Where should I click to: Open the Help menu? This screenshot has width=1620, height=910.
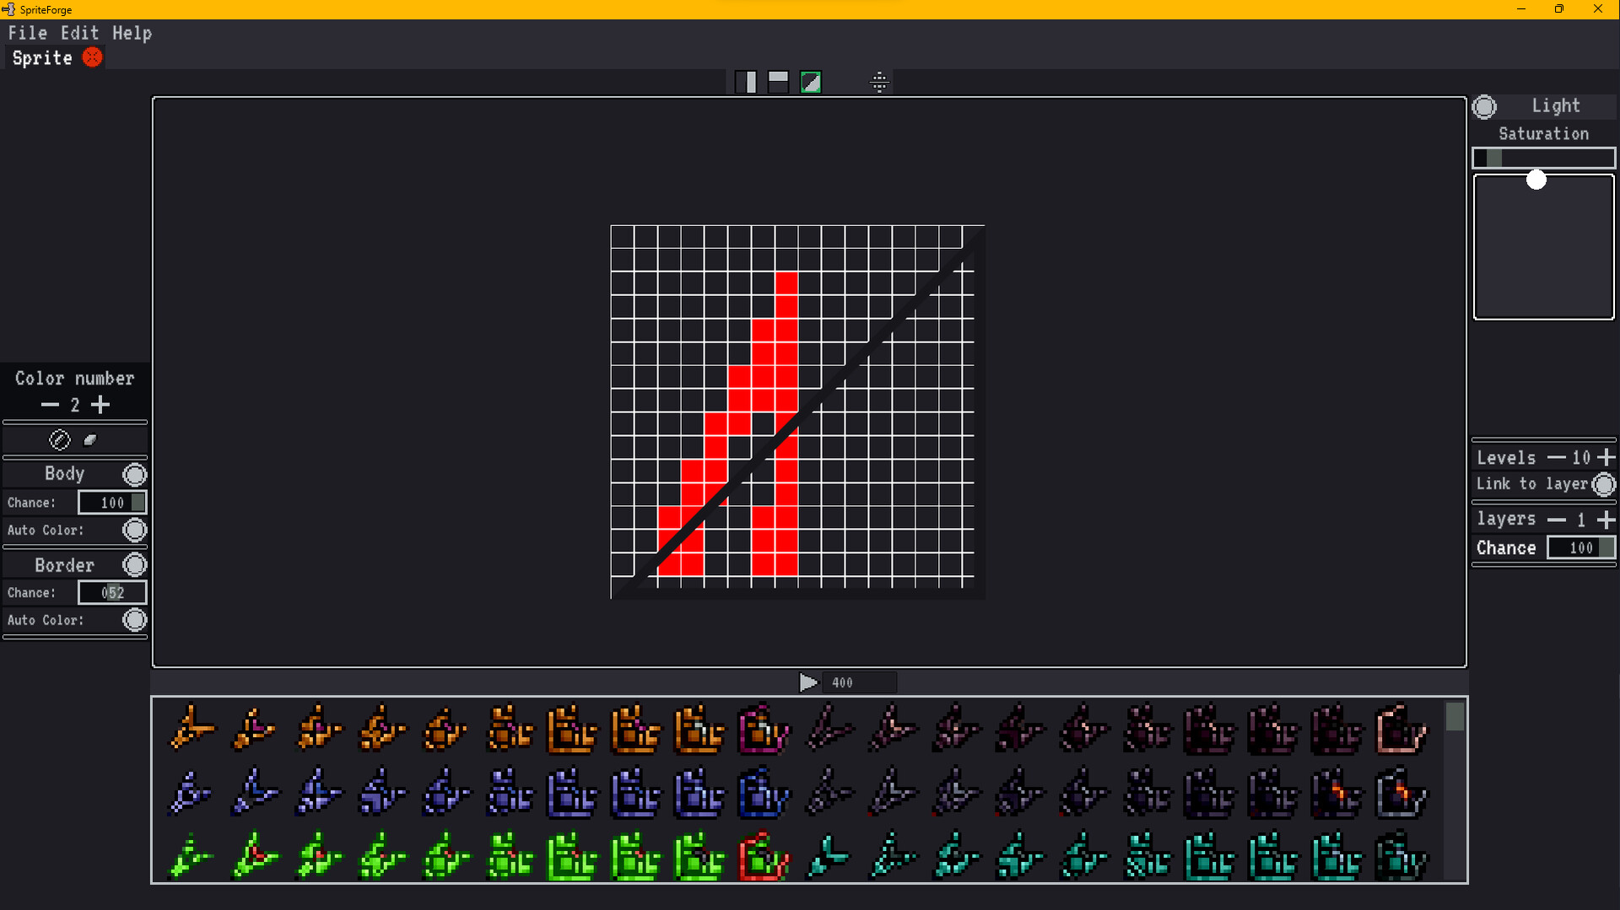(x=132, y=33)
